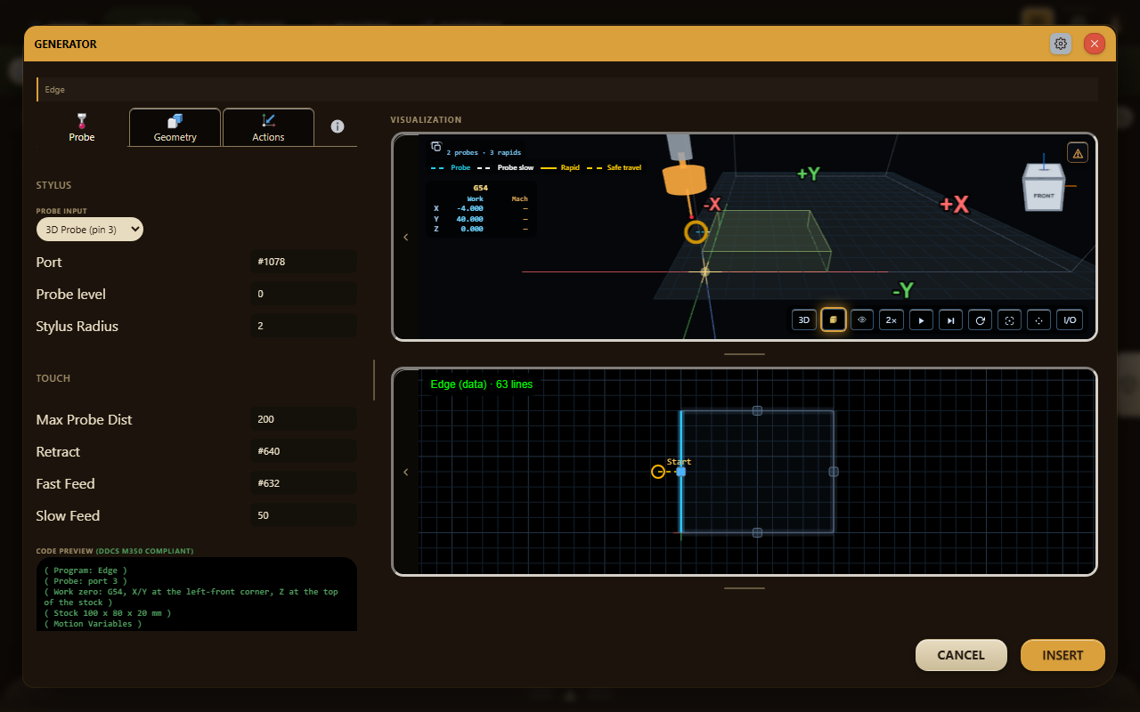Viewport: 1140px width, 712px height.
Task: Click the G54 coordinate system label
Action: [480, 188]
